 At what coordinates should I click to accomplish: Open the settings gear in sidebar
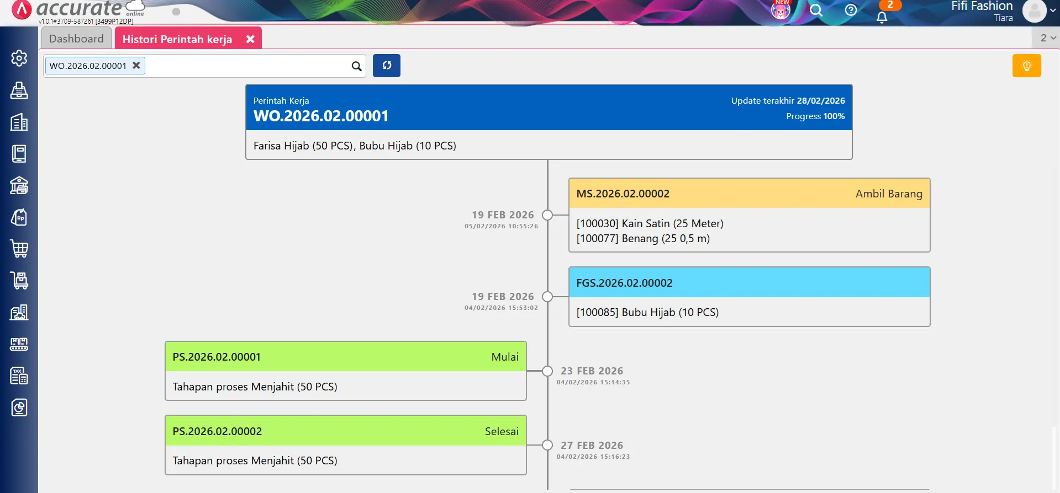[19, 58]
